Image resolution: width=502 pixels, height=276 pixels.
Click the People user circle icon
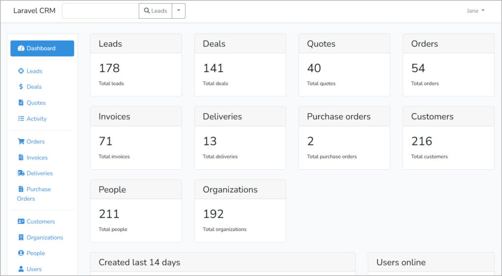tap(21, 253)
